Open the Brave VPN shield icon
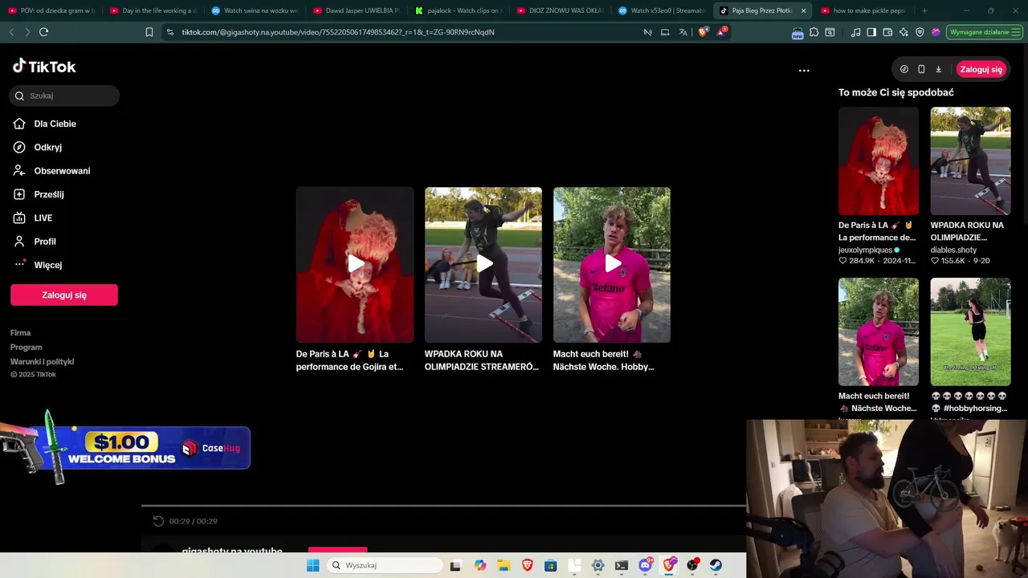 tap(920, 32)
